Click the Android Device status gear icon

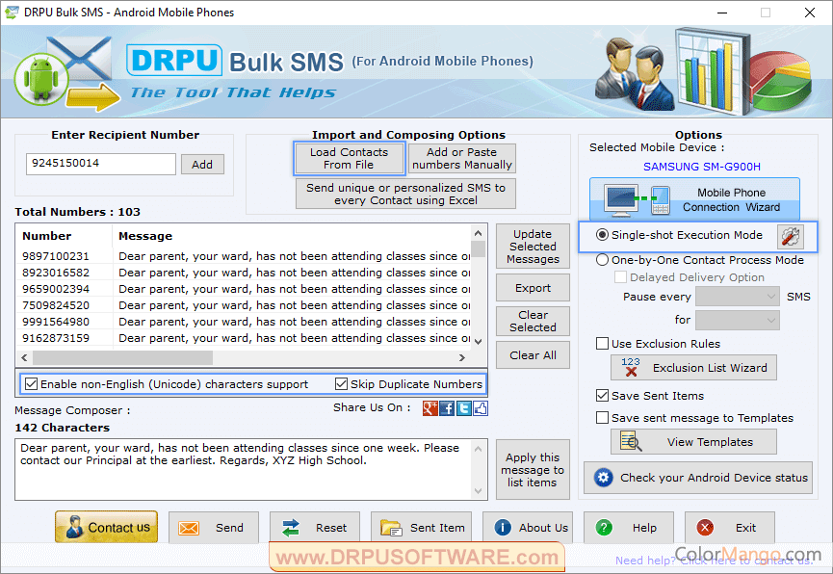coord(603,478)
